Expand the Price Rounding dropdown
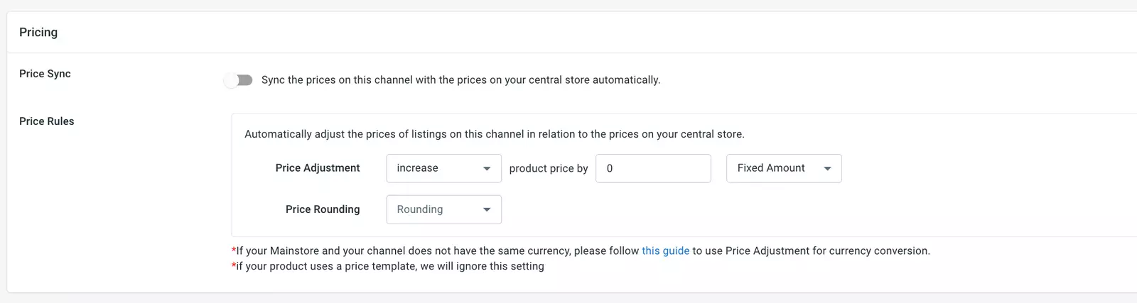The image size is (1137, 303). (444, 209)
